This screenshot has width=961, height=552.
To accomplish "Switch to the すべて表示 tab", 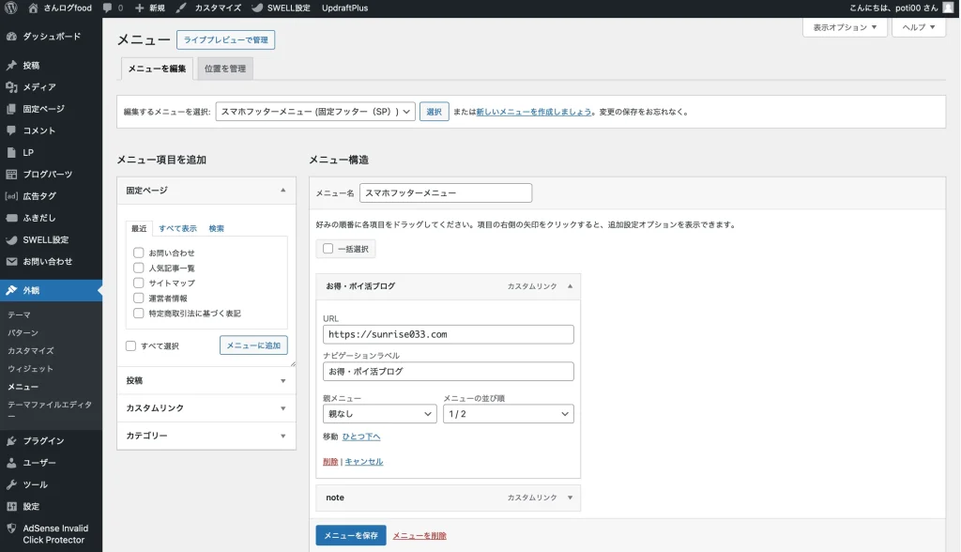I will (177, 228).
